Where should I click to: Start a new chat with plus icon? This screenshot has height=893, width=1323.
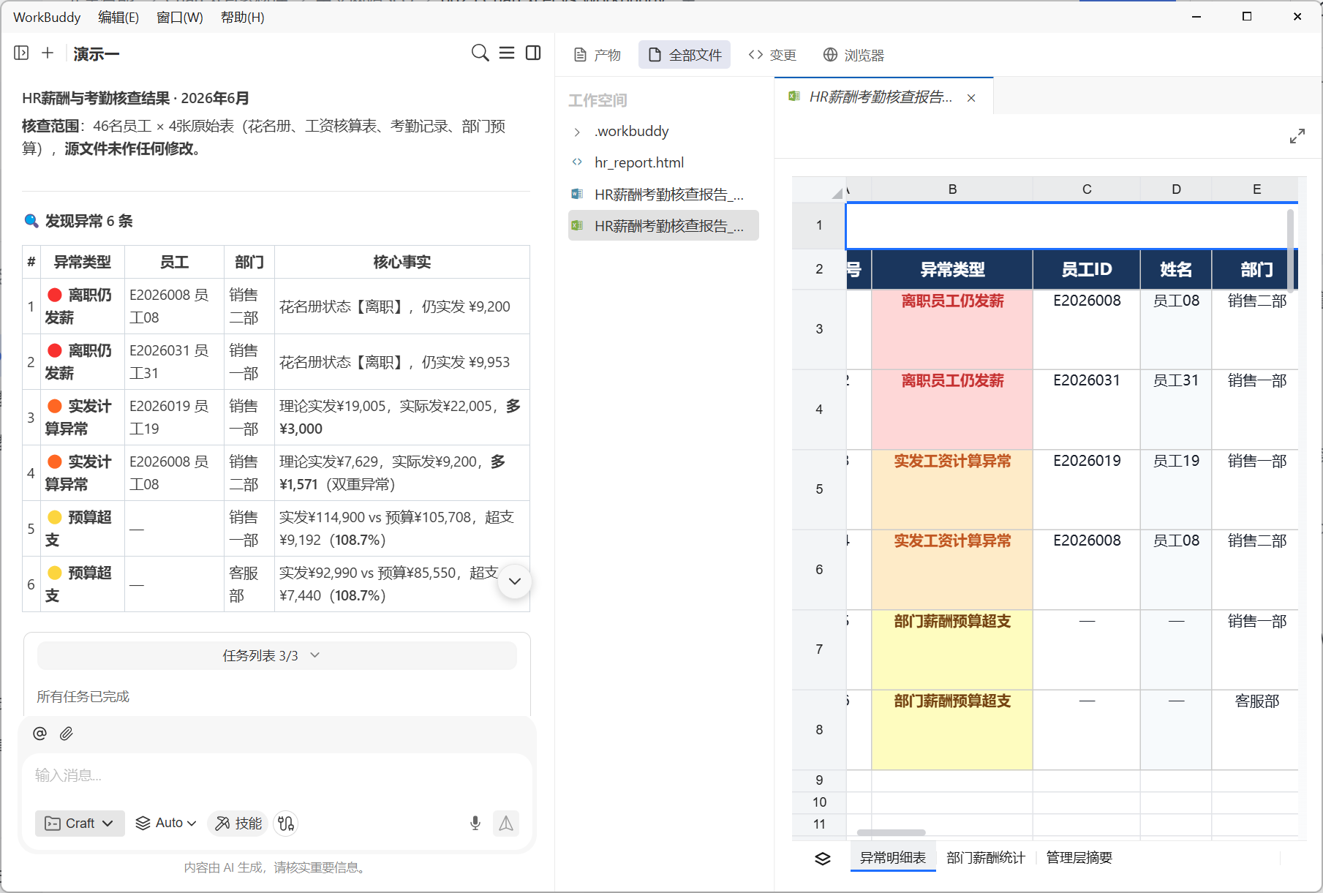click(48, 53)
